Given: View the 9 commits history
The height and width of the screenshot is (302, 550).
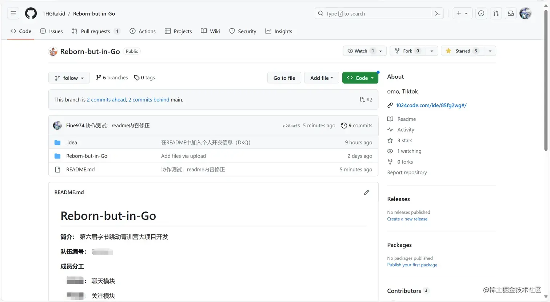Looking at the screenshot, I should click(357, 126).
